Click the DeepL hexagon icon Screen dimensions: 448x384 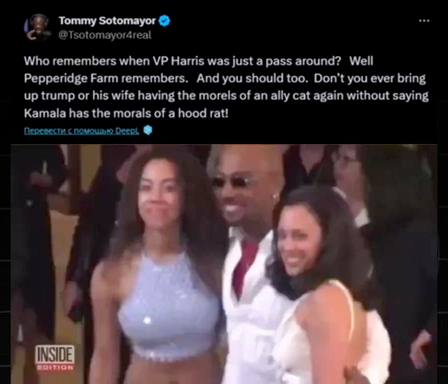(x=147, y=130)
